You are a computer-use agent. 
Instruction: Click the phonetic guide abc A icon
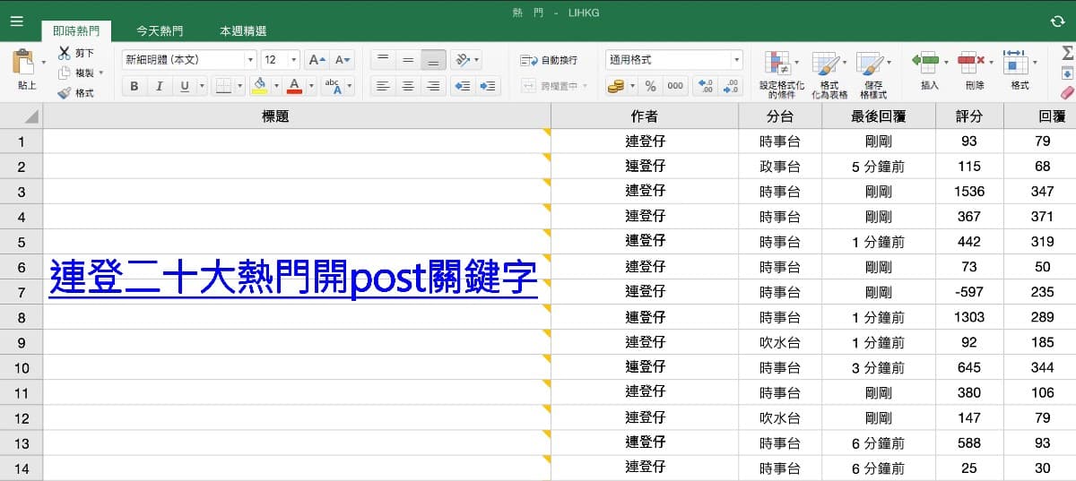pyautogui.click(x=332, y=86)
